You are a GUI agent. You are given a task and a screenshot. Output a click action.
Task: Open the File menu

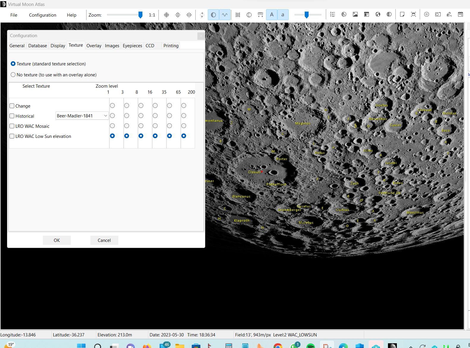(14, 15)
